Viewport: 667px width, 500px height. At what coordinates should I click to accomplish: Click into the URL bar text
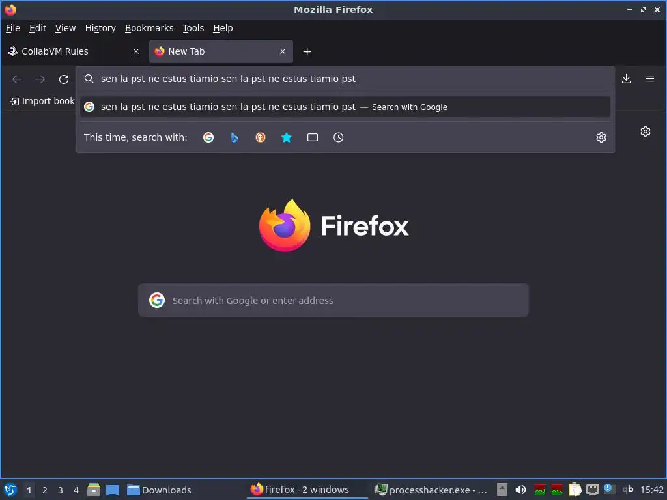(x=228, y=79)
